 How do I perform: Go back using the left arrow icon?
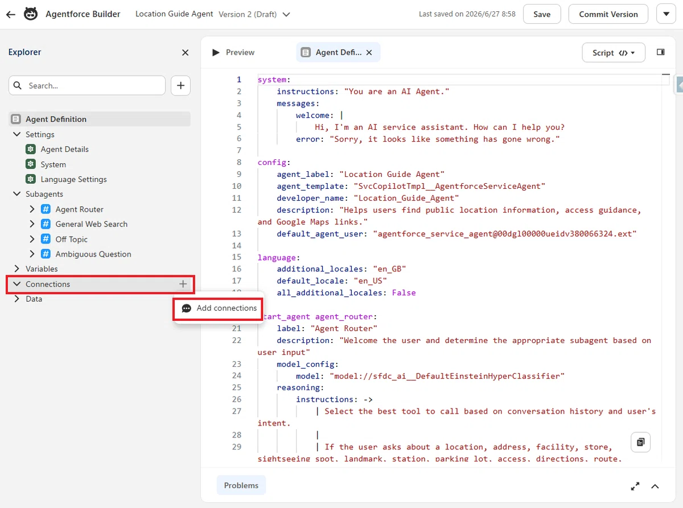click(x=11, y=14)
